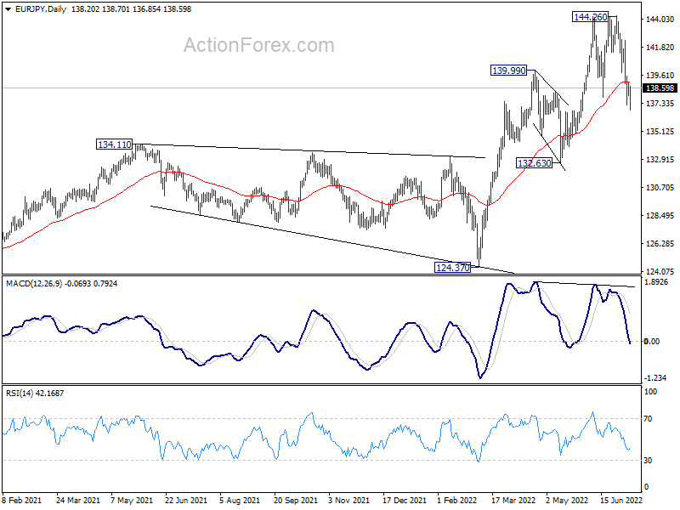Image resolution: width=680 pixels, height=510 pixels.
Task: Select the 144.260 price label
Action: pos(590,17)
